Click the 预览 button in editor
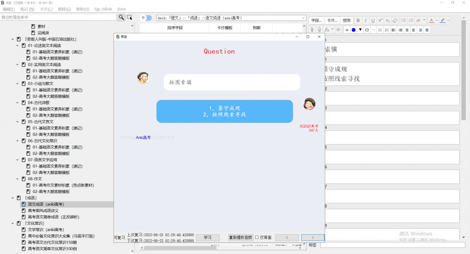The width and height of the screenshot is (470, 254). click(x=346, y=20)
